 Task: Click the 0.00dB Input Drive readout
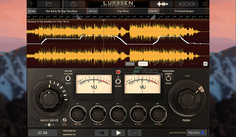point(49,76)
